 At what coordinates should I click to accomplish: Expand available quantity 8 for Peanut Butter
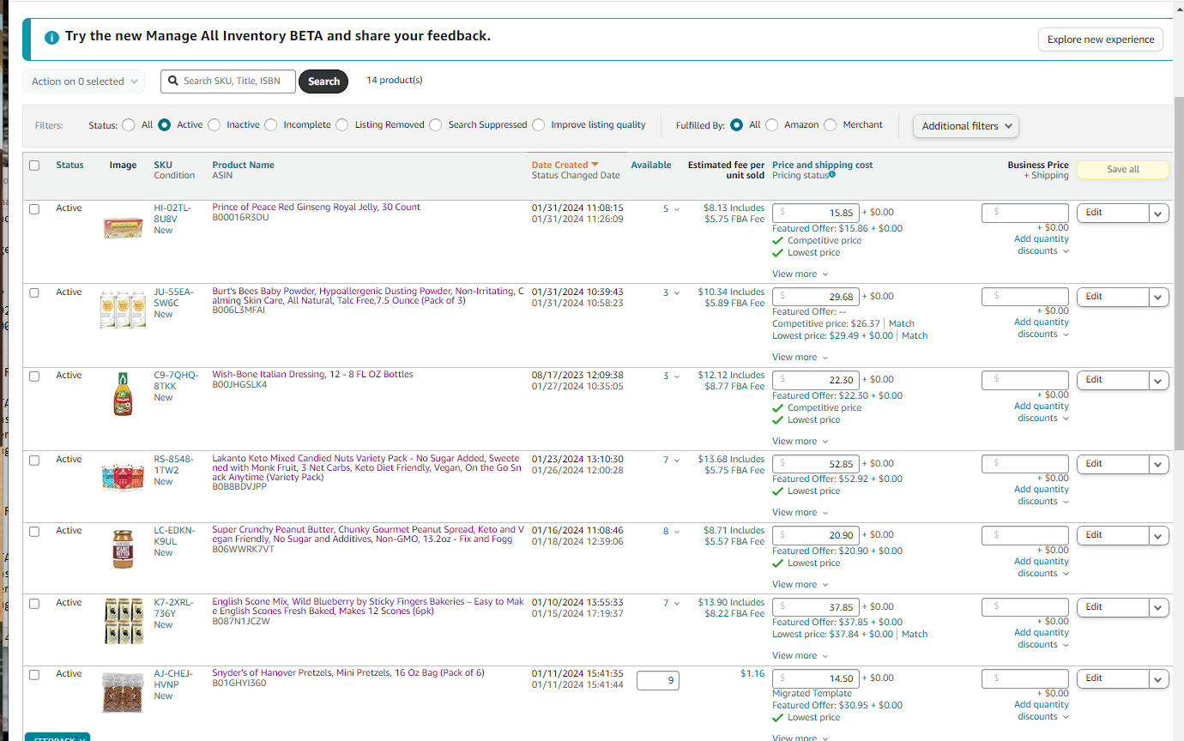(x=671, y=531)
